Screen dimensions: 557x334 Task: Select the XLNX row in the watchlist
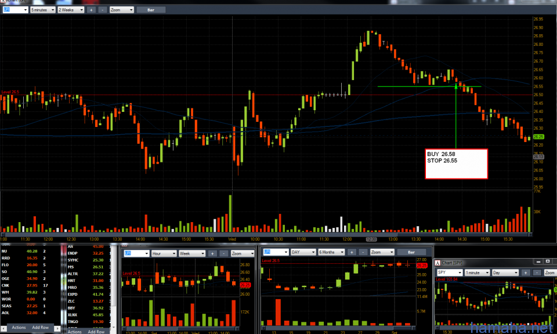point(89,315)
